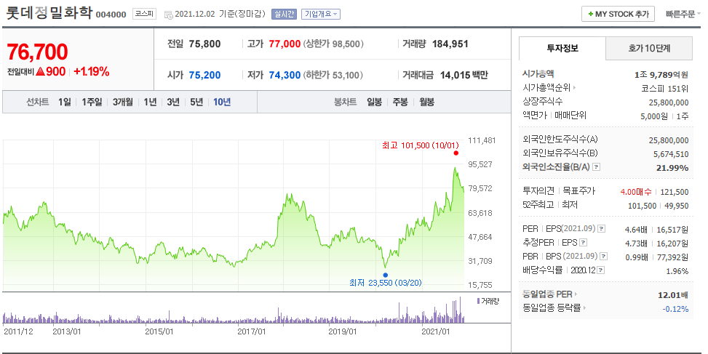This screenshot has height=354, width=708.
Task: Click the 시가총액 value 1조 9,789억원
Action: pyautogui.click(x=661, y=75)
